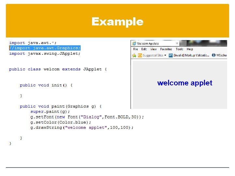The image size is (235, 176).
Task: Open the [Invalid] Markup Validation bookmark
Action: pos(191,55)
